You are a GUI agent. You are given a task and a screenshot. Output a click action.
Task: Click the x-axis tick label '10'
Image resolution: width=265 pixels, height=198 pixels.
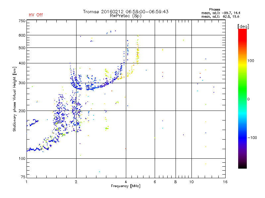click(x=191, y=182)
